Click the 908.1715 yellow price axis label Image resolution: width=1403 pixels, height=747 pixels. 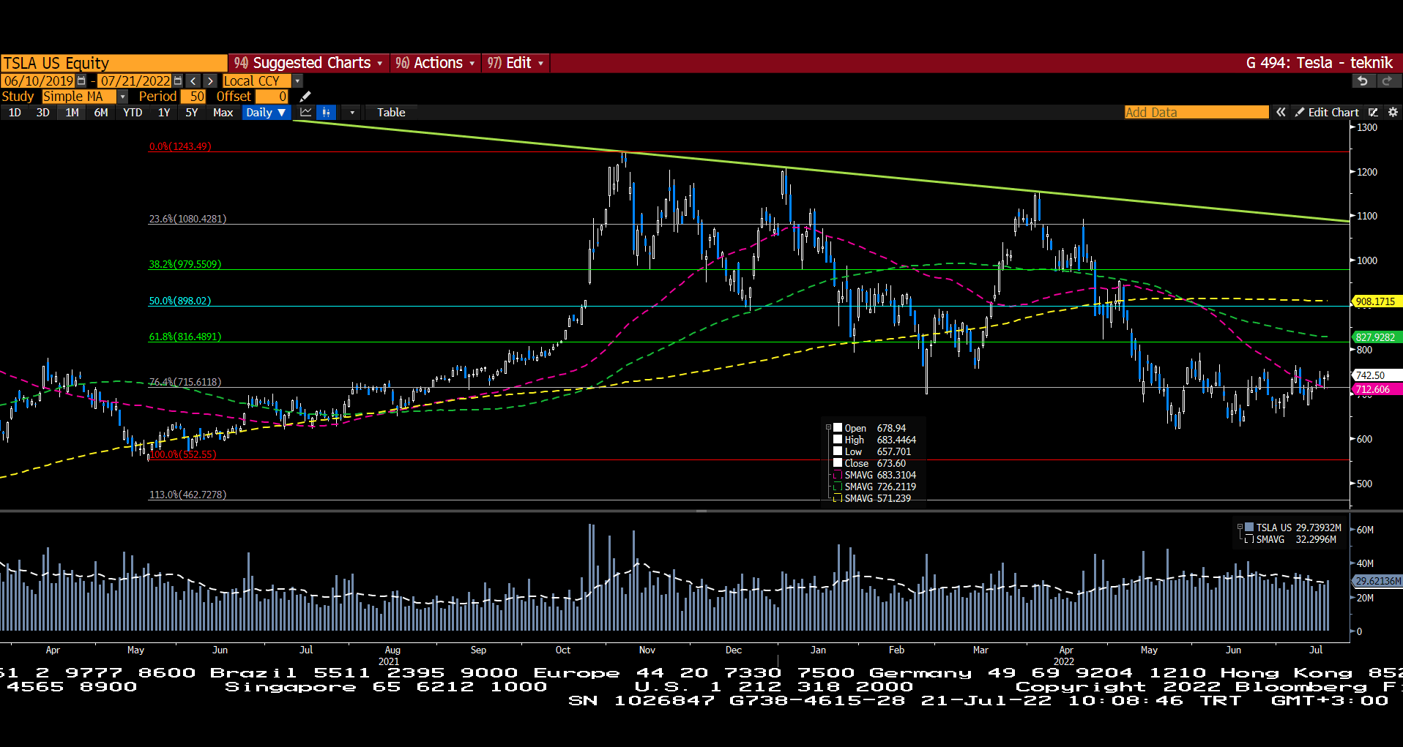click(1375, 301)
